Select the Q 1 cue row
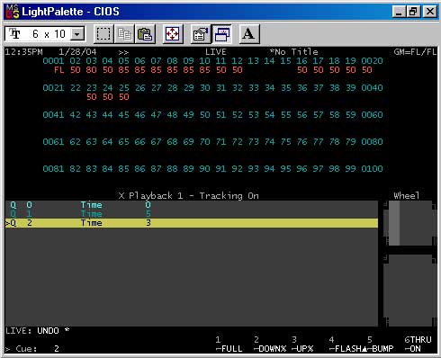 coord(192,214)
